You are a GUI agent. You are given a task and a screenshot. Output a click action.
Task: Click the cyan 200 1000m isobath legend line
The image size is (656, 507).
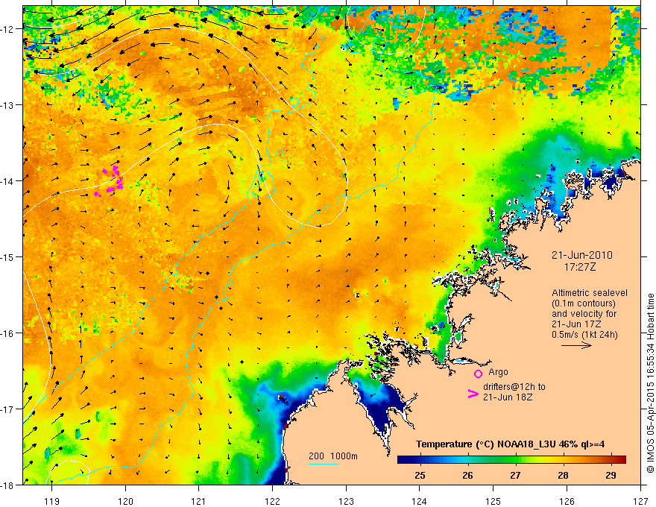coord(324,464)
